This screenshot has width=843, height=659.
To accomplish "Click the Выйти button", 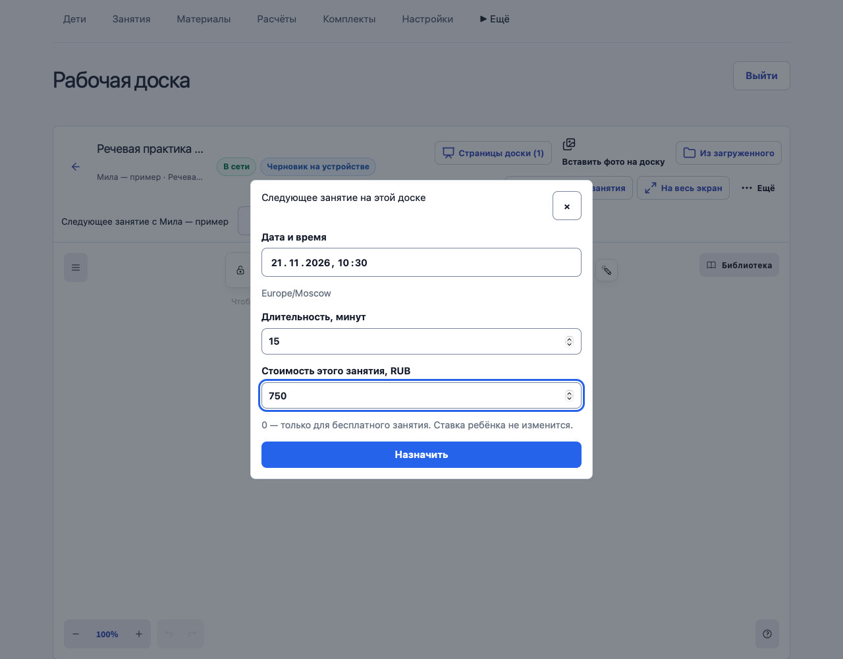I will [761, 76].
